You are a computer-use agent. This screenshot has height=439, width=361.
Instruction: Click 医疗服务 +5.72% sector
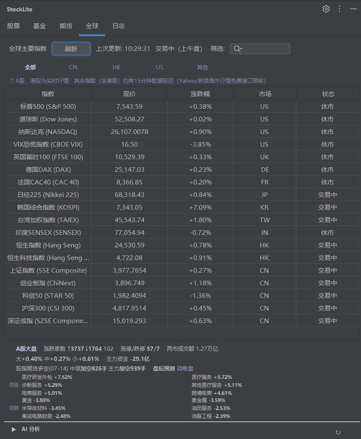pos(212,377)
